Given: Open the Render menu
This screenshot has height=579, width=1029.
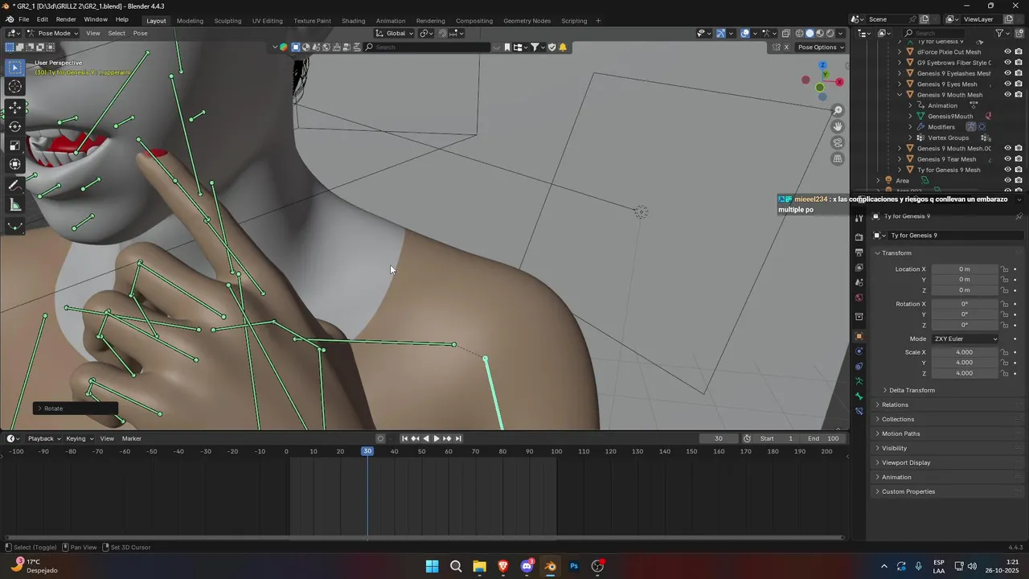Looking at the screenshot, I should [66, 19].
